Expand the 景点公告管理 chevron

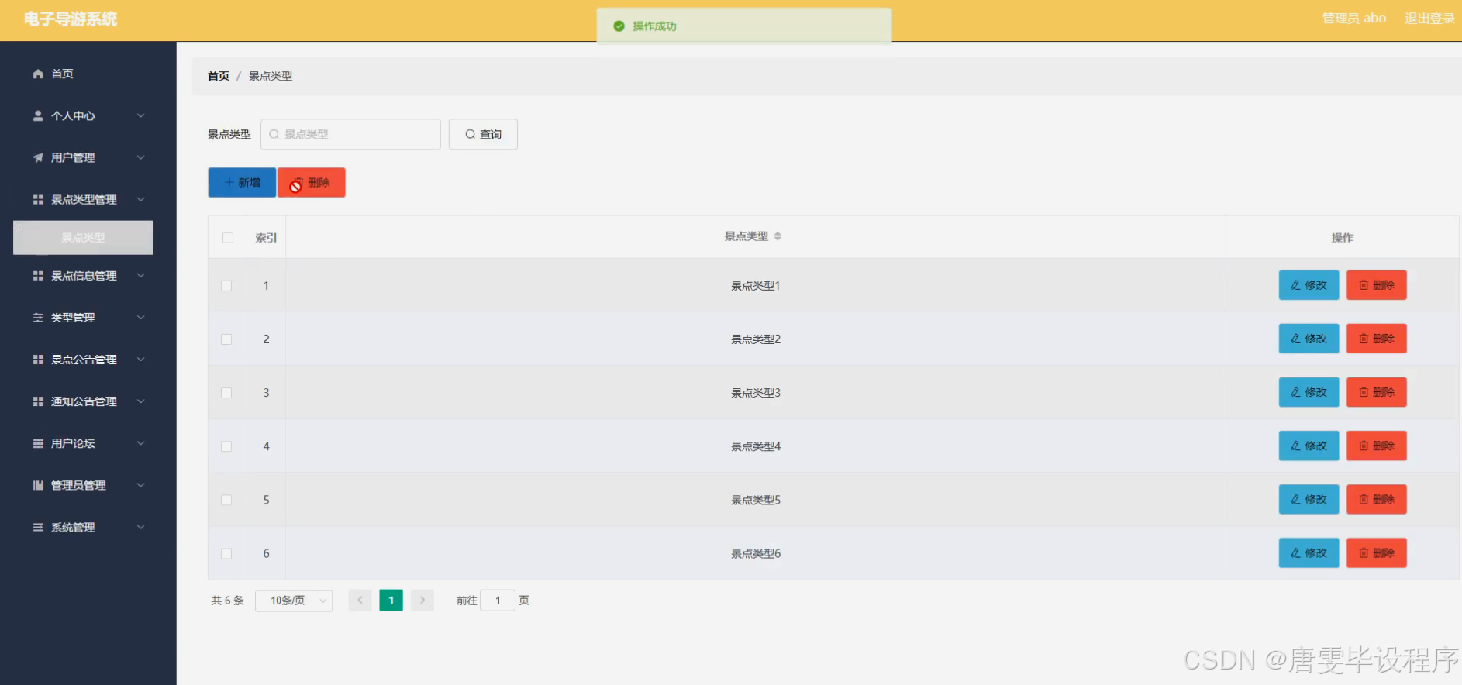point(141,360)
